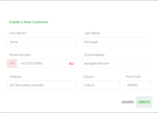Click the Last Name label
158x113 pixels.
(92, 33)
